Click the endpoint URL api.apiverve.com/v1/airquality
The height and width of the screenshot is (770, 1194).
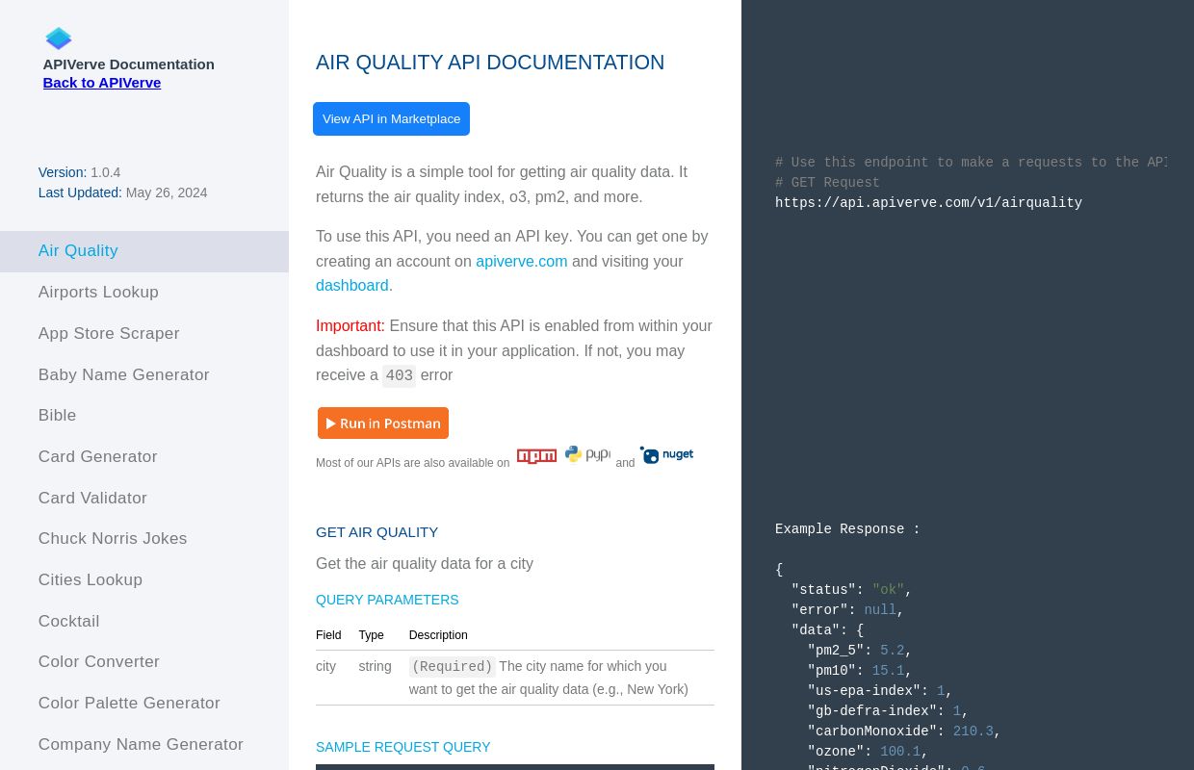click(x=928, y=203)
